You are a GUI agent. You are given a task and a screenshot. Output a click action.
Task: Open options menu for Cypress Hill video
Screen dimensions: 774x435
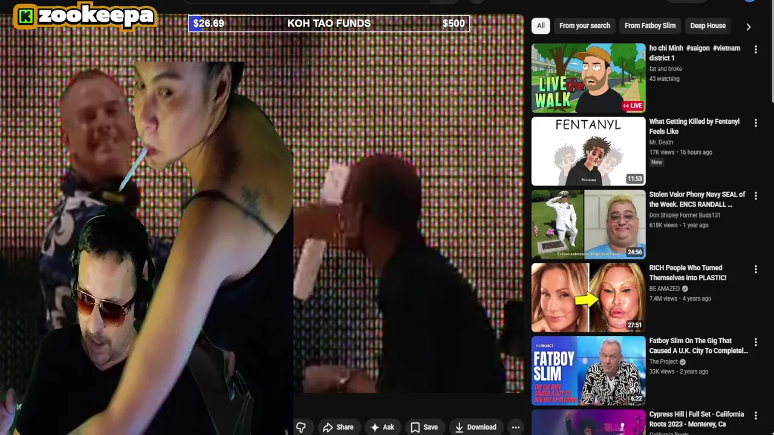[x=755, y=415]
